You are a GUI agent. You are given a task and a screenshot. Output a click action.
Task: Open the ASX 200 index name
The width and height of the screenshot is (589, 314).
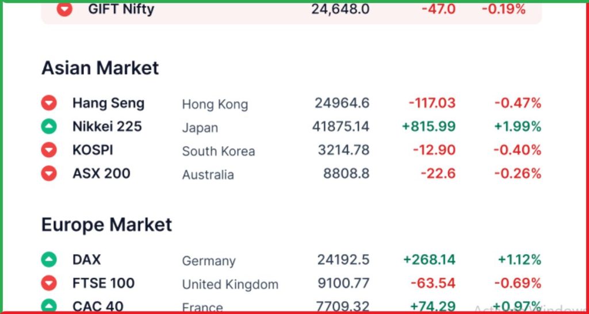click(x=101, y=174)
